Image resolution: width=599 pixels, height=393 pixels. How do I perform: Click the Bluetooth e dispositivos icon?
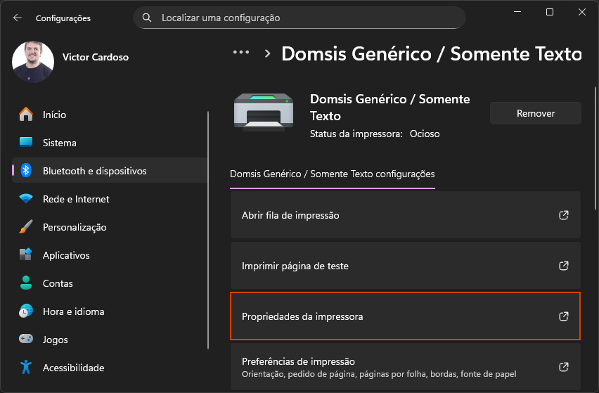pos(26,171)
